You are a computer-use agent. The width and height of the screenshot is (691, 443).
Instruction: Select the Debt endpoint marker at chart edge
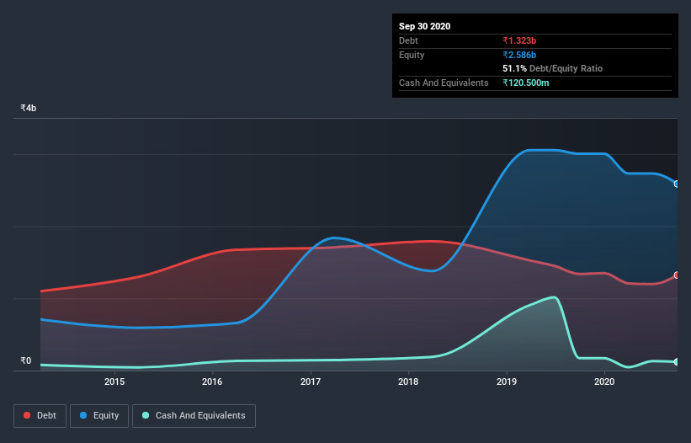(677, 275)
